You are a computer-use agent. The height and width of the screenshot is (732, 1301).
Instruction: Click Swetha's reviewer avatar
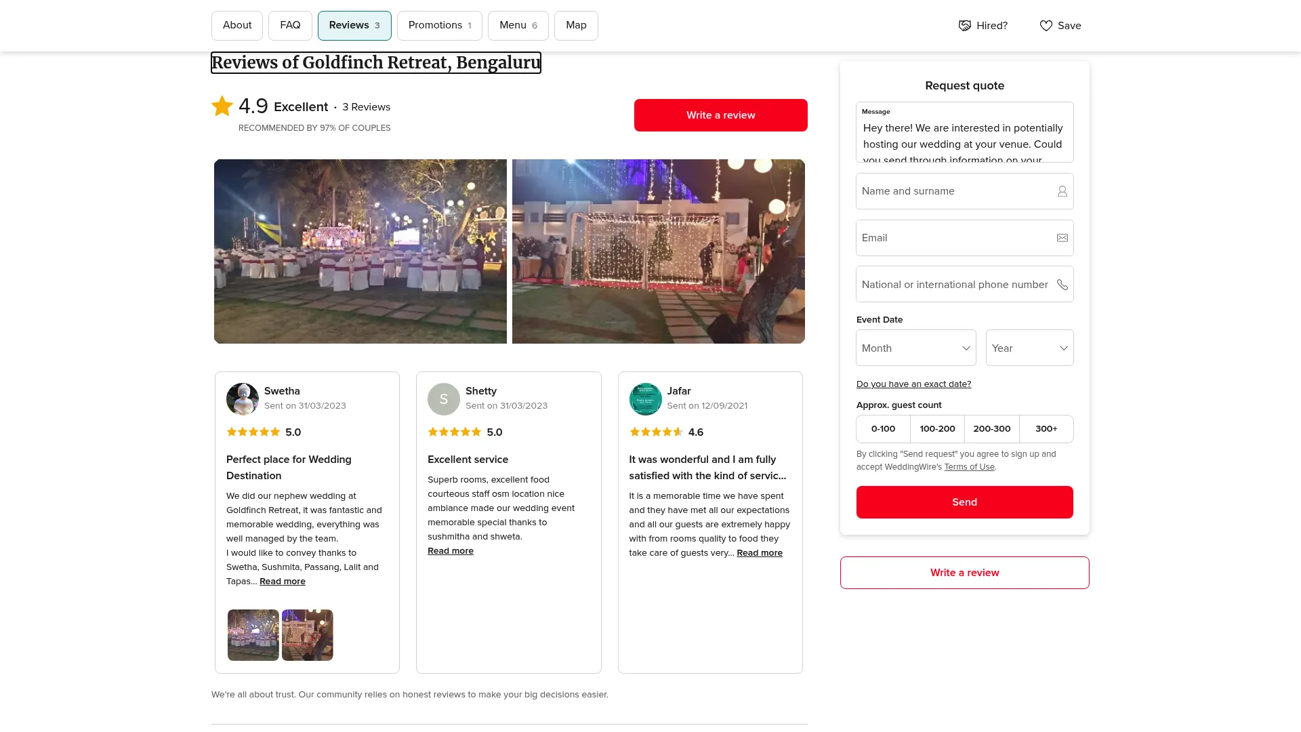click(x=243, y=399)
